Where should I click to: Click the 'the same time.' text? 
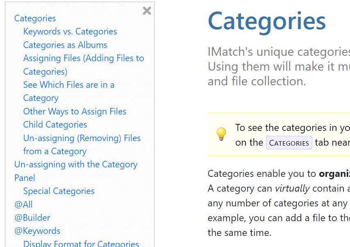tap(239, 233)
